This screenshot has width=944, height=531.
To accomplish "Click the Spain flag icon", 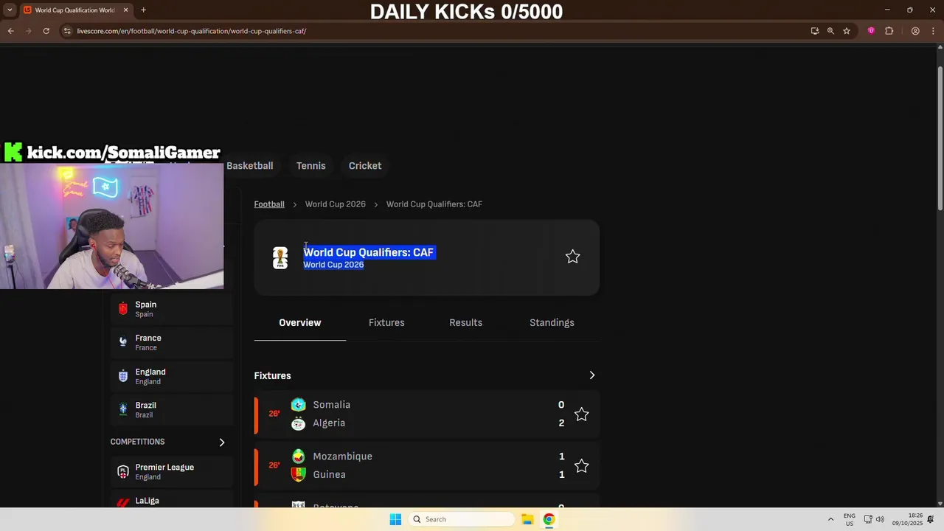I will 123,309.
